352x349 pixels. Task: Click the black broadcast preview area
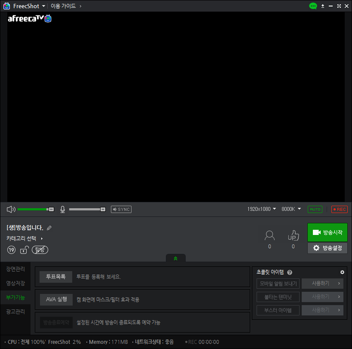coord(176,107)
